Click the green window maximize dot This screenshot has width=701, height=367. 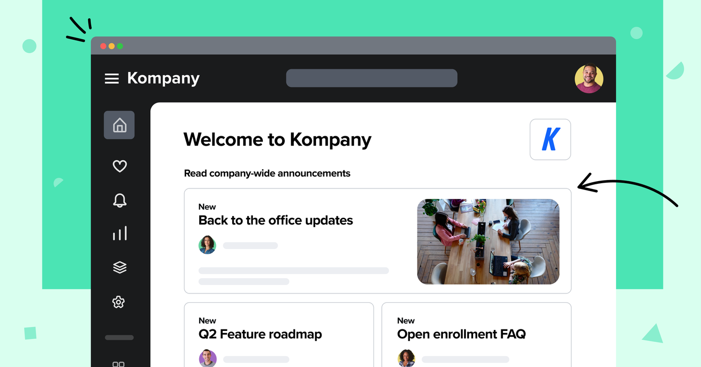[x=120, y=46]
